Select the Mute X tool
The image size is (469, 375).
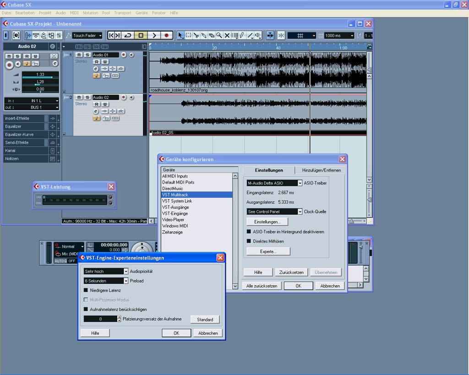[227, 35]
